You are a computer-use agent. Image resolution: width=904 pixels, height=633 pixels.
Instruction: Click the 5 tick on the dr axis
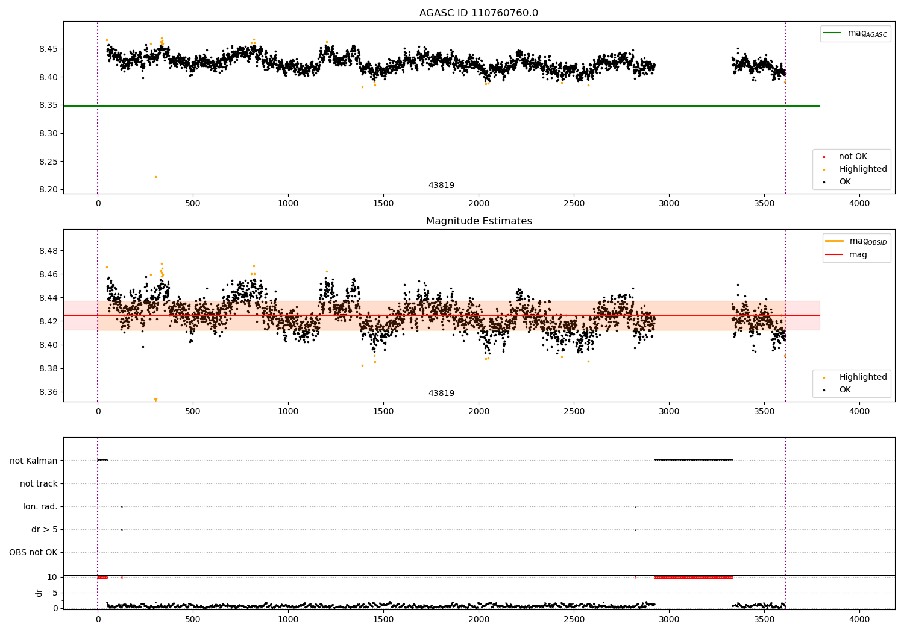(x=55, y=593)
